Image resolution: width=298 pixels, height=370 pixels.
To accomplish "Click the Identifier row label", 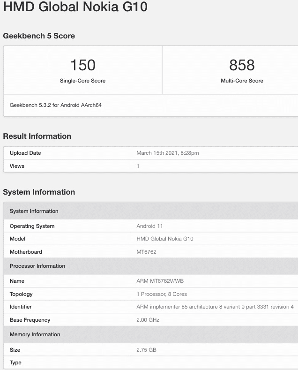I will coord(21,307).
